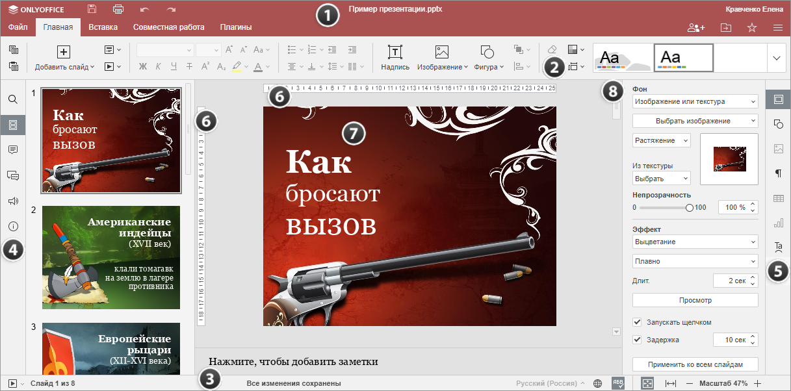791x391 pixels.
Task: Click Применить ко всем слайдам button
Action: [695, 364]
